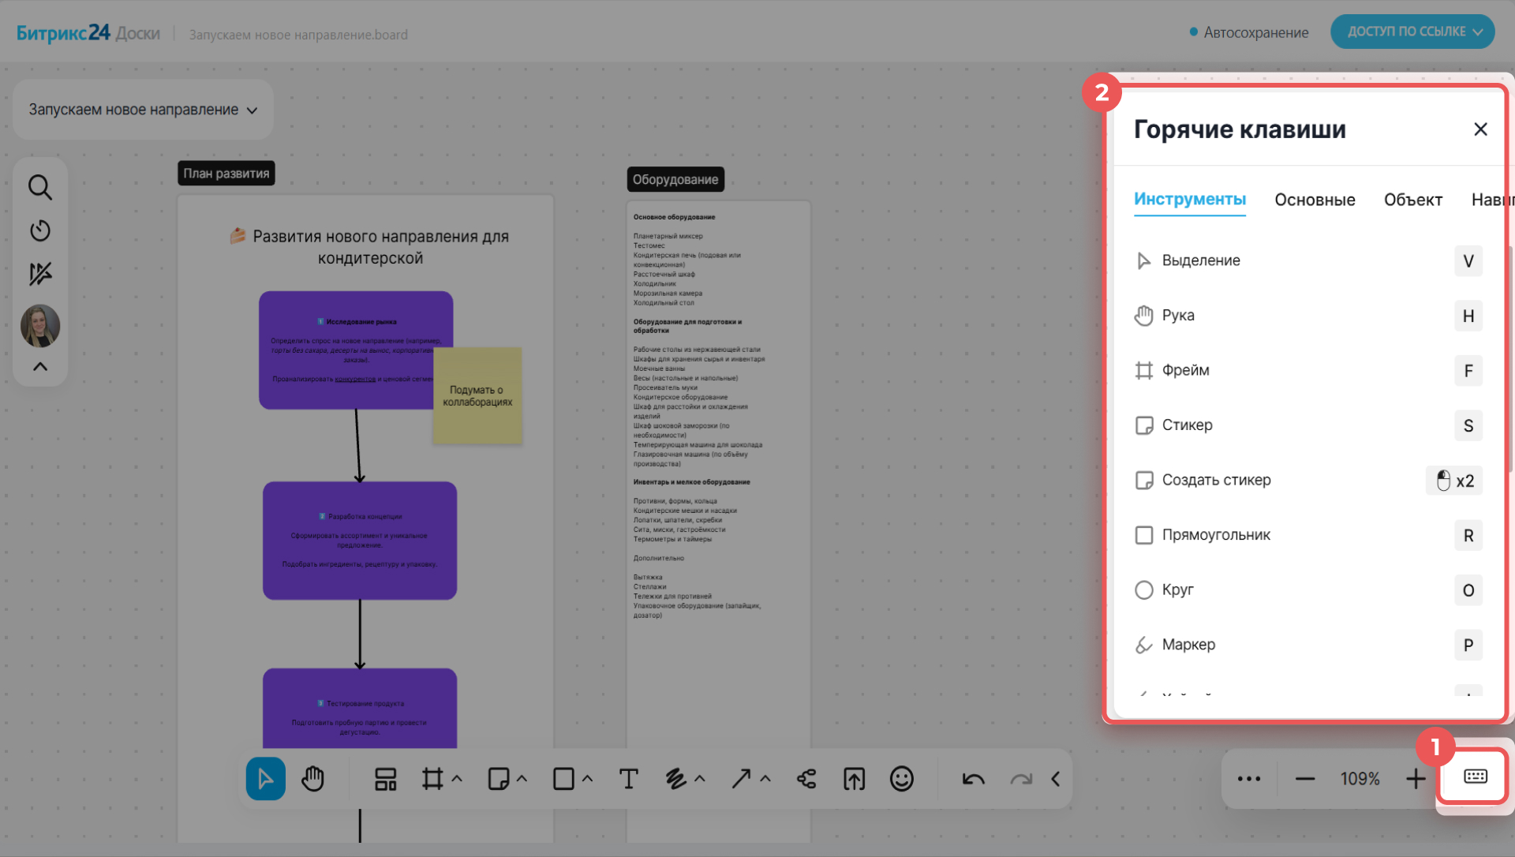Click the zoom in plus button
This screenshot has height=857, width=1515.
click(x=1416, y=779)
